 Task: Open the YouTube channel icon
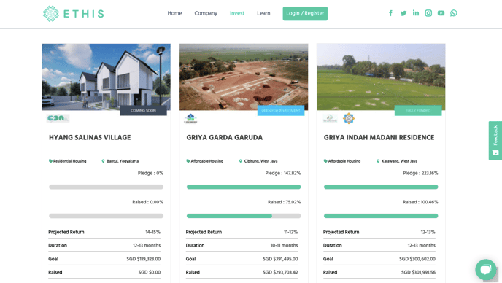[x=441, y=13]
